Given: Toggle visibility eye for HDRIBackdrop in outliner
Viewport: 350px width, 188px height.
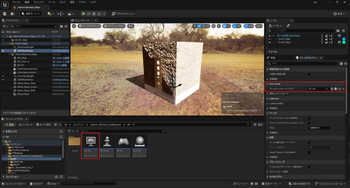Looking at the screenshot, I should [x=3, y=51].
